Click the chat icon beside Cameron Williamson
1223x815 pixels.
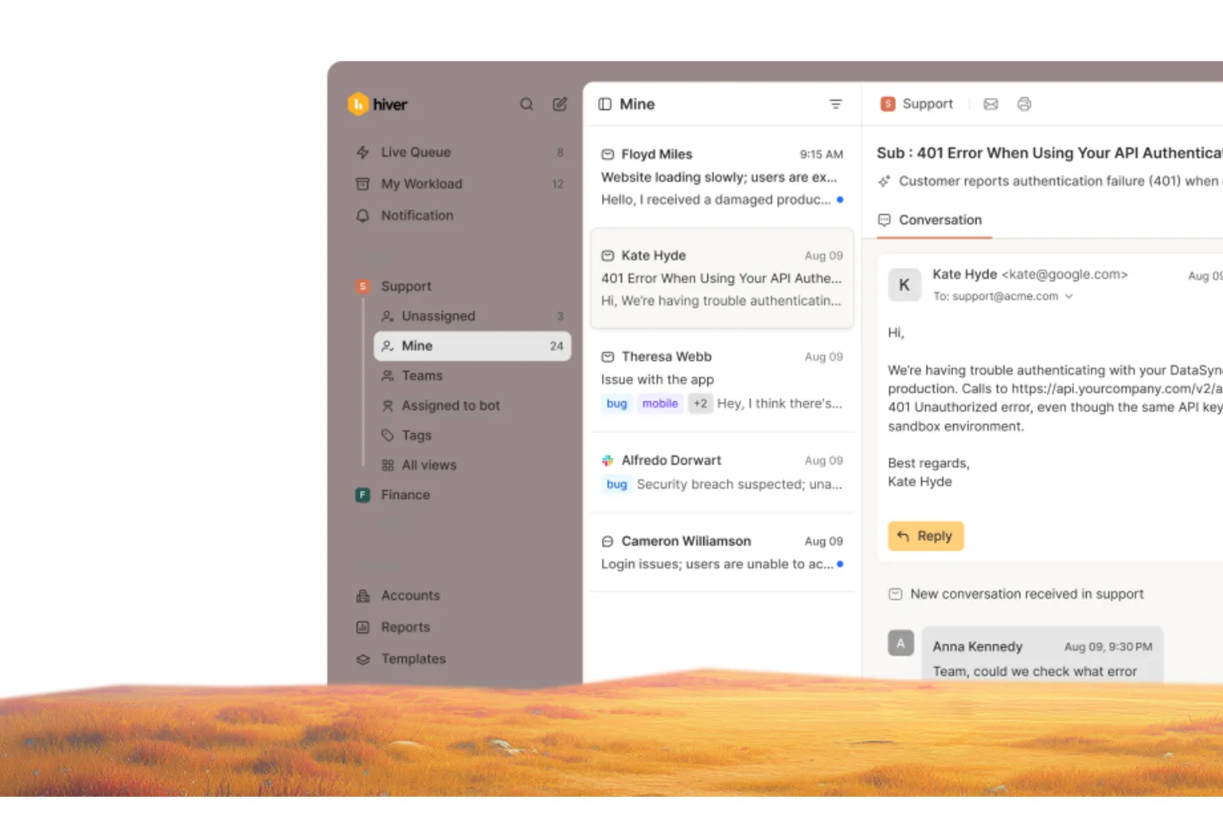608,541
